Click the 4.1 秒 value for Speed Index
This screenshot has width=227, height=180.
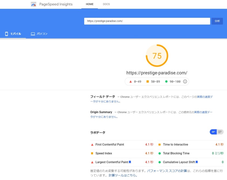pyautogui.click(x=149, y=153)
